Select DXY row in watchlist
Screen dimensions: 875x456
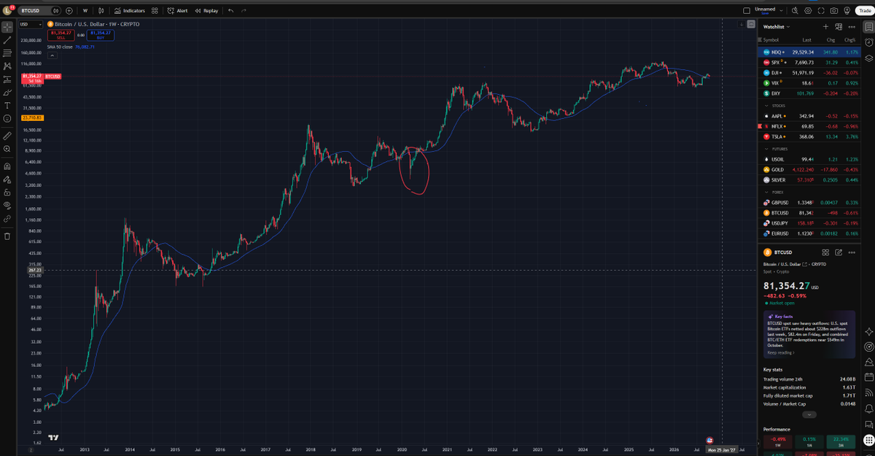[809, 94]
